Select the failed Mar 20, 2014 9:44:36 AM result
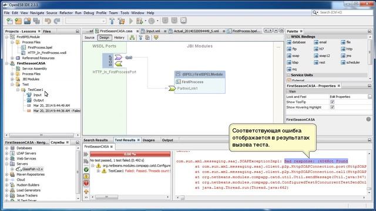The height and width of the screenshot is (211, 376). pos(56,111)
